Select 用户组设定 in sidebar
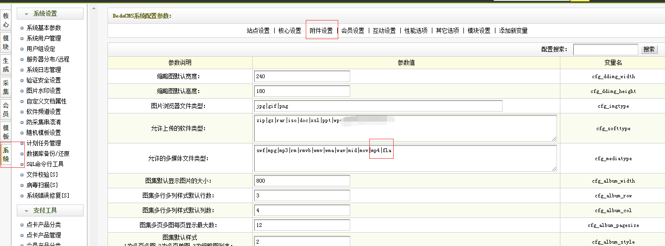This screenshot has height=246, width=665. pyautogui.click(x=41, y=49)
